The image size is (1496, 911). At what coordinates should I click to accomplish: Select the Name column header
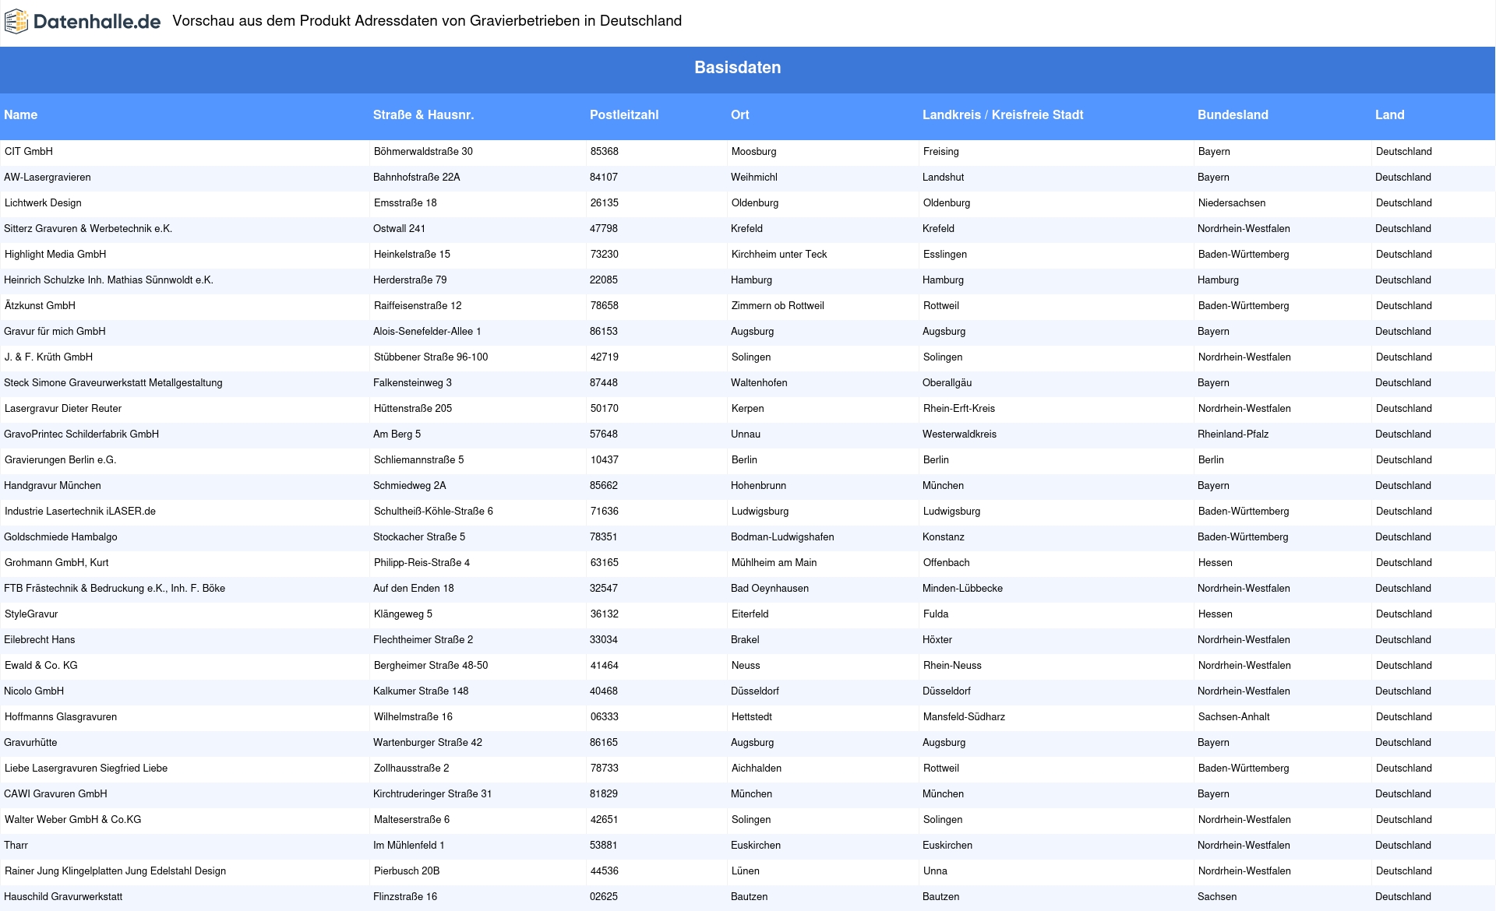20,114
